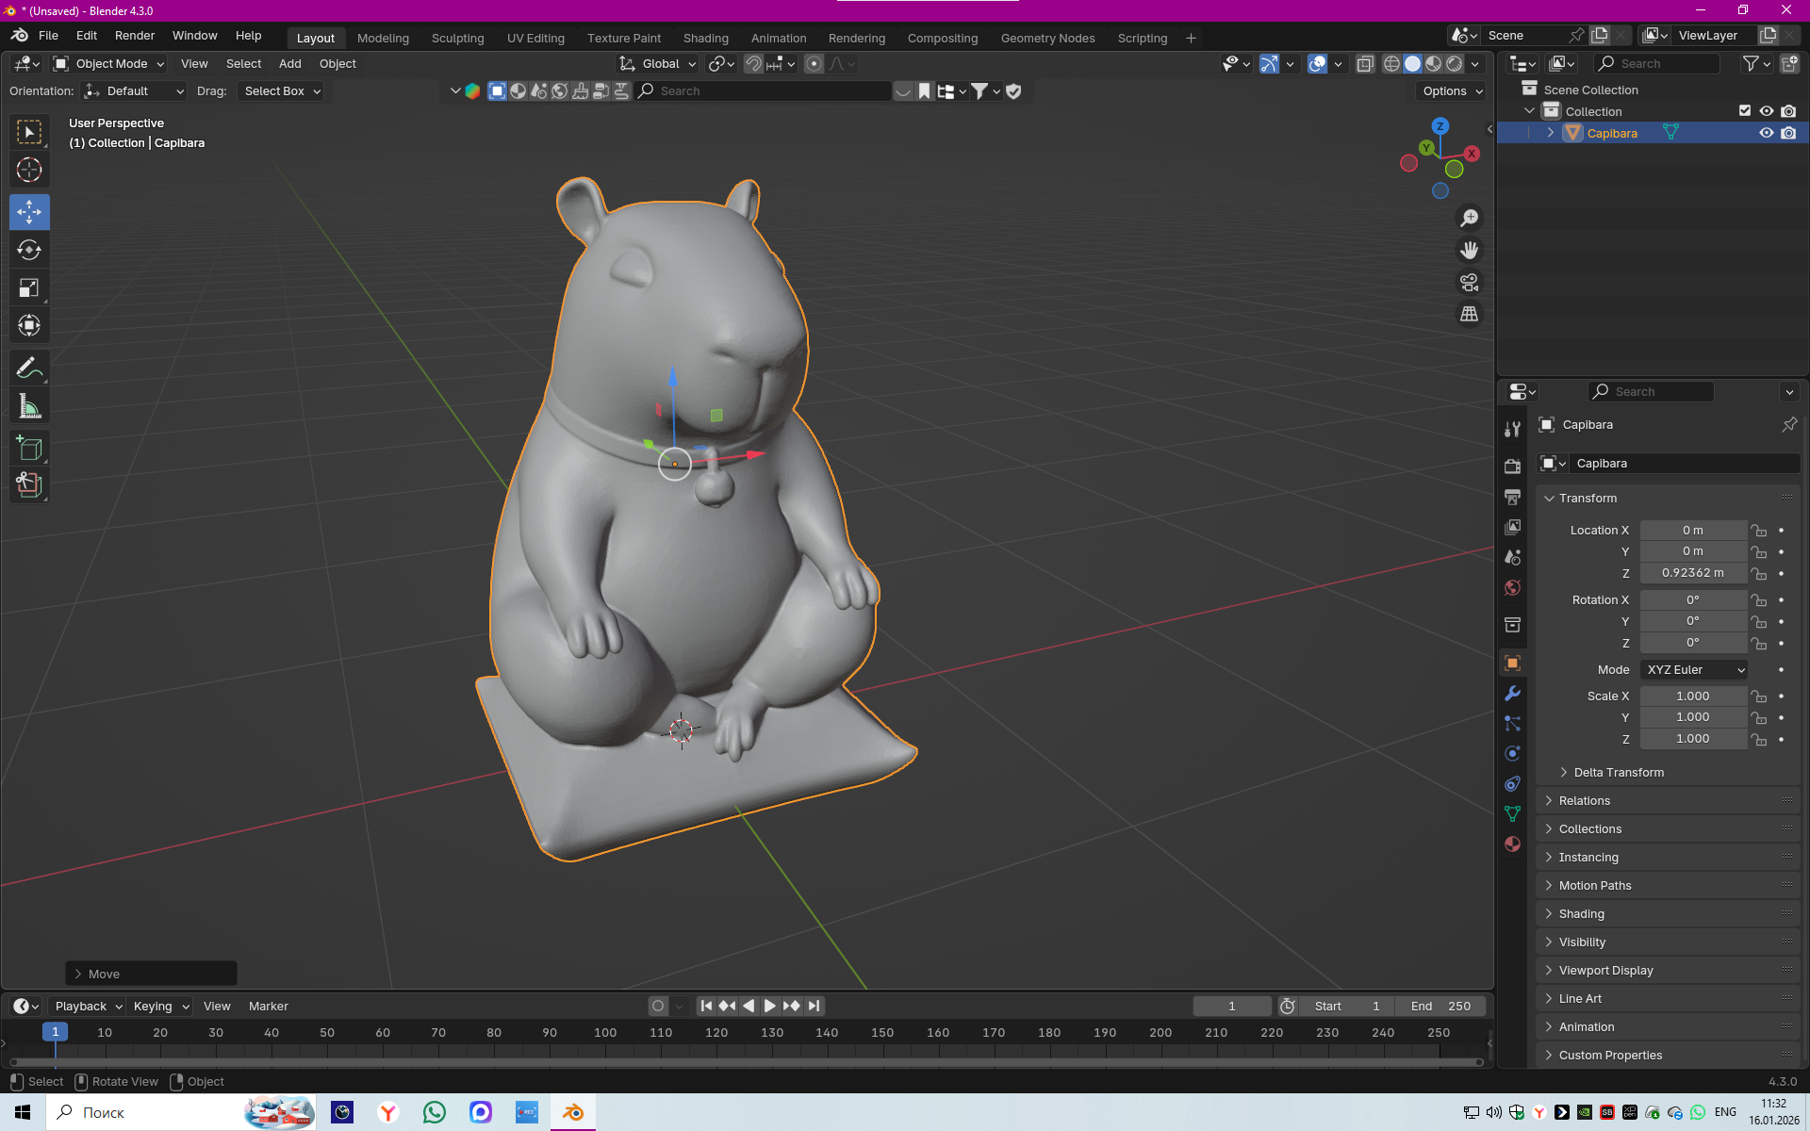Viewport: 1810px width, 1131px height.
Task: Open the Scene properties tab
Action: [x=1512, y=557]
